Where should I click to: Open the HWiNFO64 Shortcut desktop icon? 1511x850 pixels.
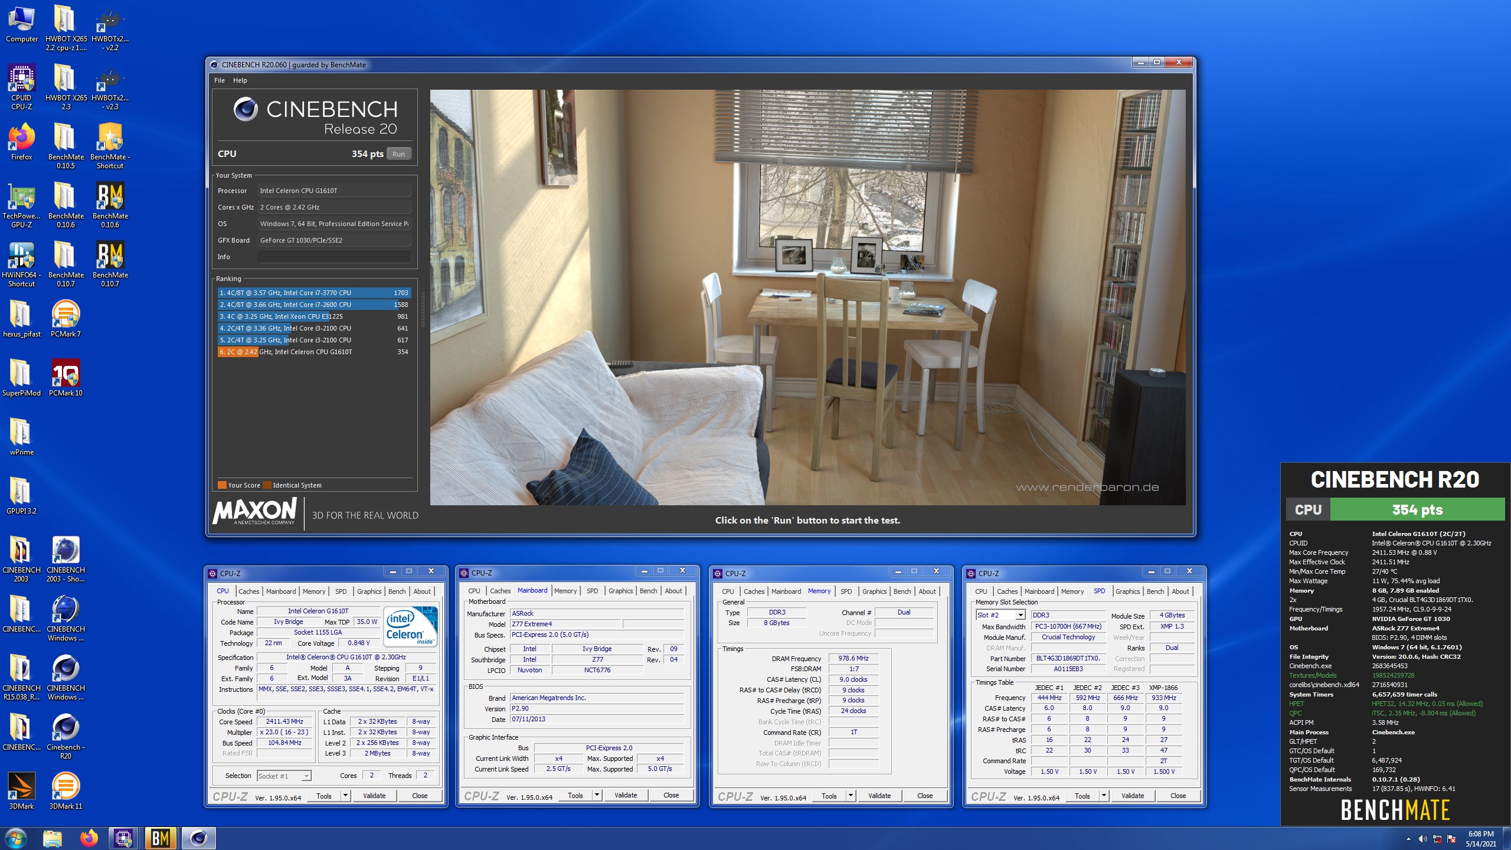pos(21,264)
